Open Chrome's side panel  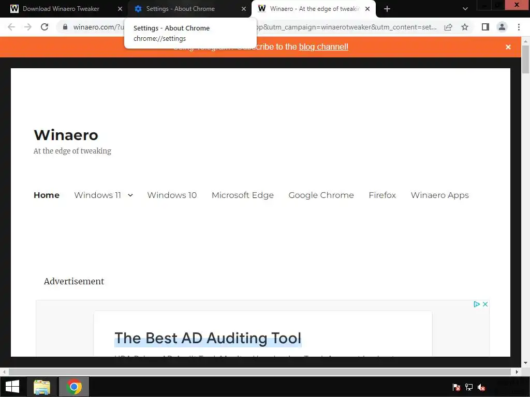485,27
